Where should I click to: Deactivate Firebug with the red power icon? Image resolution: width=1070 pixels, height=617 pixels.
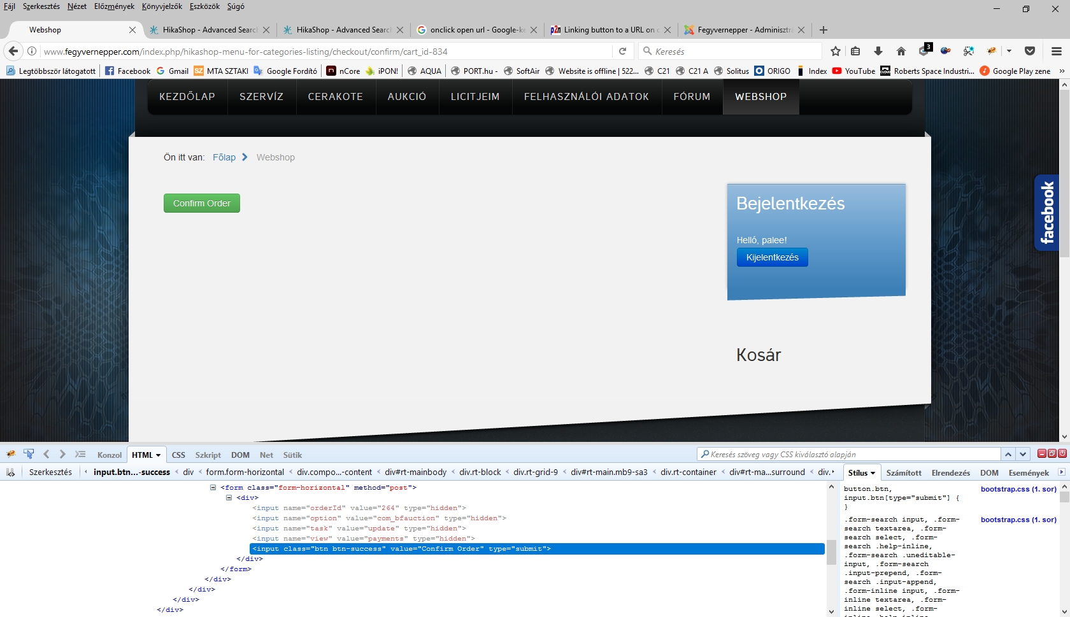point(1062,453)
